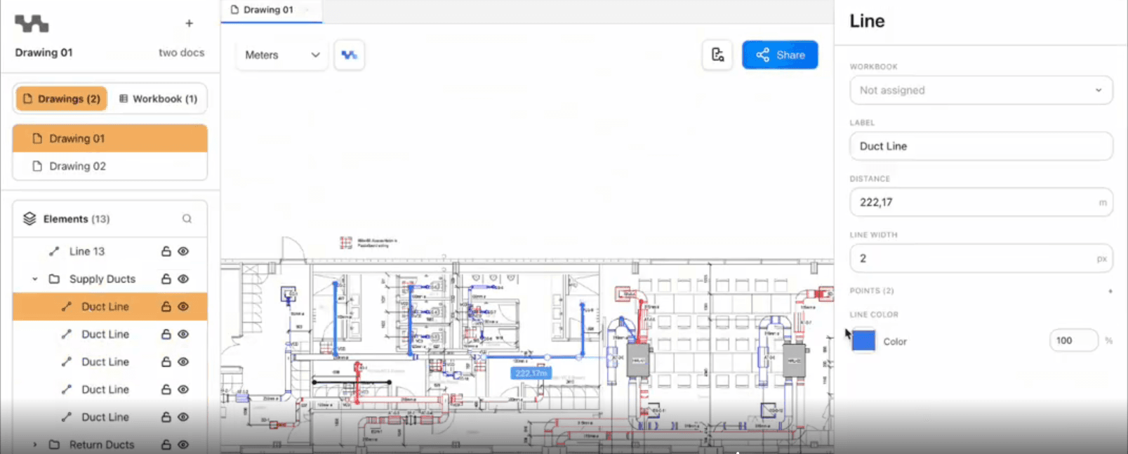Click the blue scale tool icon beside Meters
The image size is (1128, 454).
click(x=349, y=55)
